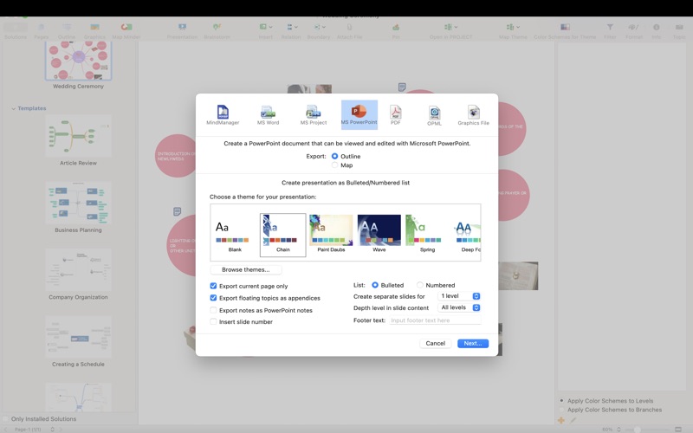This screenshot has width=693, height=433.
Task: Select Apply Color Schemes to Branches
Action: click(561, 410)
